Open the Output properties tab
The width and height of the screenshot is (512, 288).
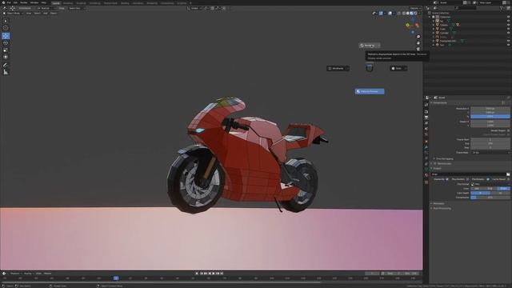[426, 118]
